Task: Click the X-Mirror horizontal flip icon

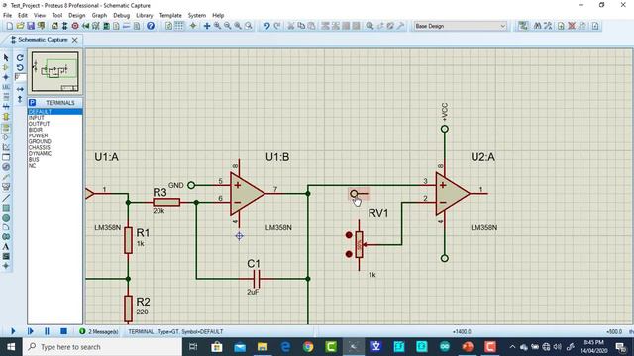Action: pos(20,89)
